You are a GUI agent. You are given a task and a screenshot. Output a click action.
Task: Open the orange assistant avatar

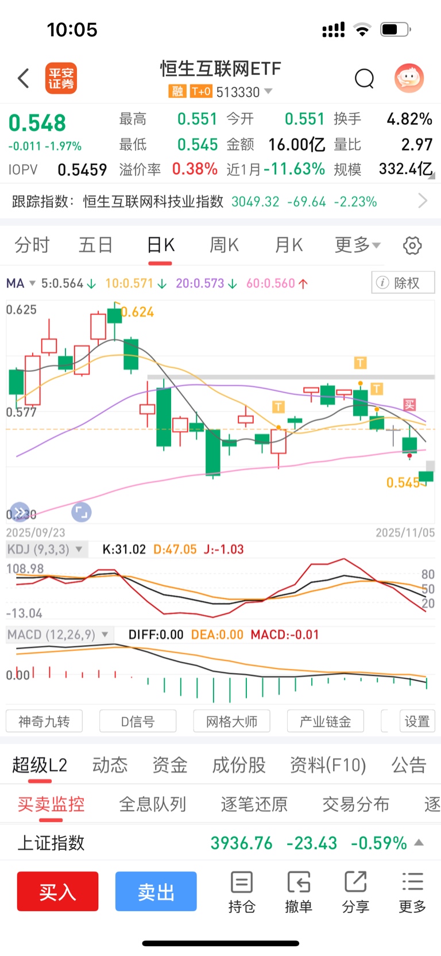click(409, 78)
